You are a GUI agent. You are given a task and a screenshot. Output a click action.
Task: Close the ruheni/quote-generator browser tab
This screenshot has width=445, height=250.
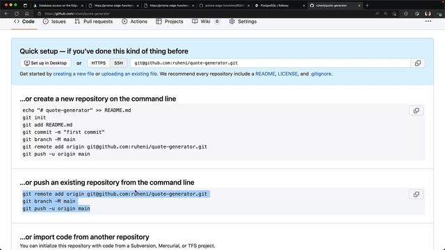[359, 6]
